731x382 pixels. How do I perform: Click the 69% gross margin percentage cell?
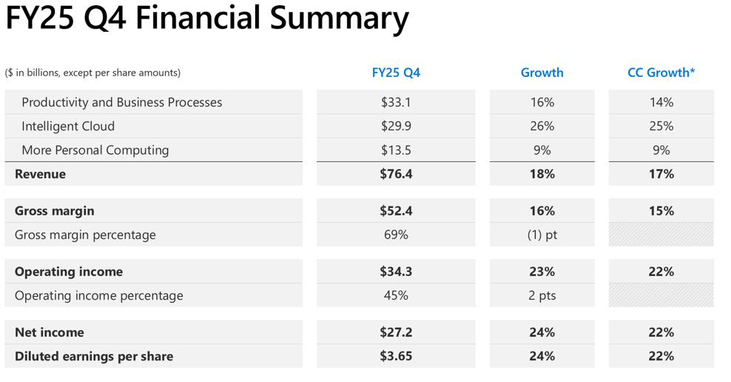point(396,235)
